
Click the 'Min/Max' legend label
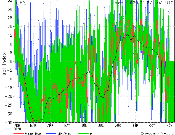(64, 134)
